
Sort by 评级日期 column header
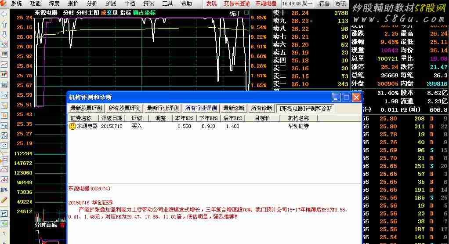pyautogui.click(x=112, y=118)
